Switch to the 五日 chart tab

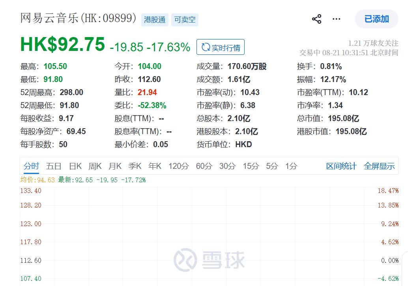[x=54, y=166]
